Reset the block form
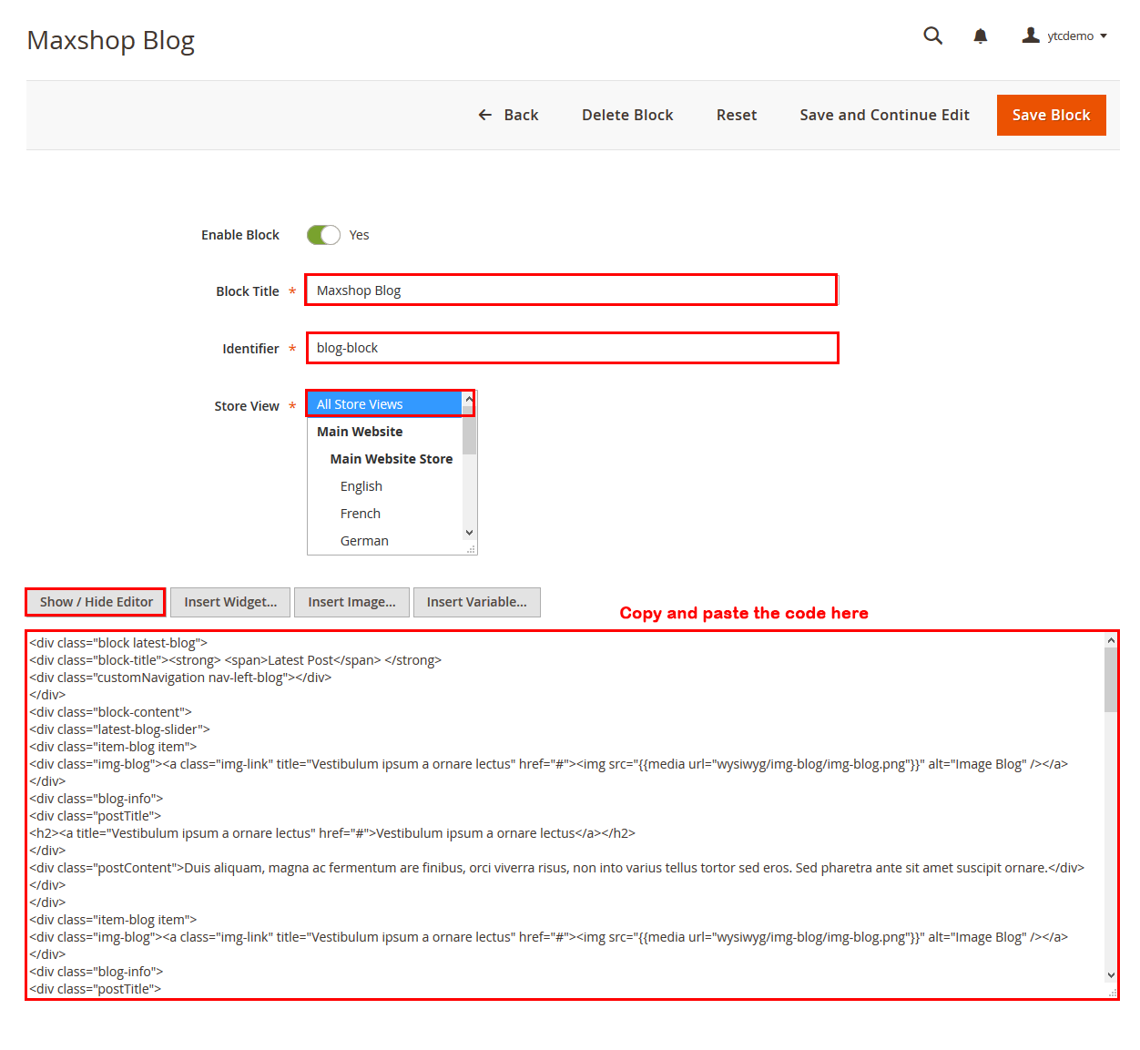This screenshot has width=1140, height=1050. point(736,115)
